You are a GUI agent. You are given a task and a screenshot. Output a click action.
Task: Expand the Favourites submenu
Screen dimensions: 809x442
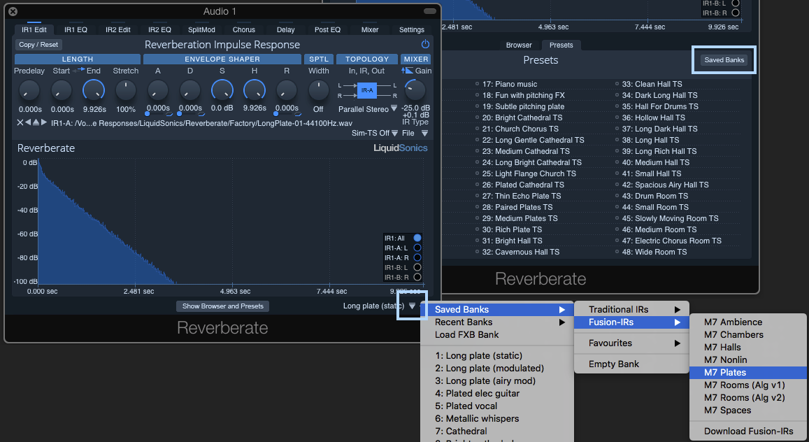click(x=631, y=343)
